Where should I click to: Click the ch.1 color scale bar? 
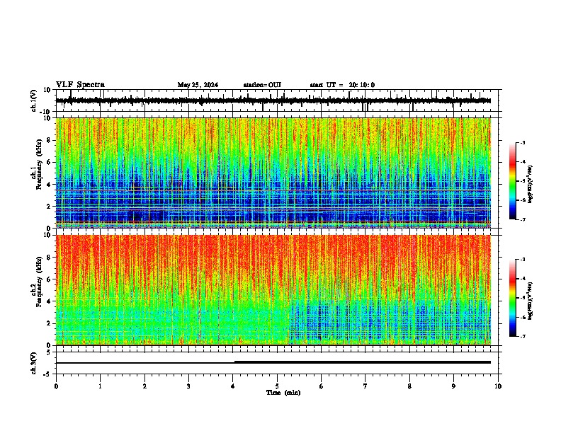point(512,181)
